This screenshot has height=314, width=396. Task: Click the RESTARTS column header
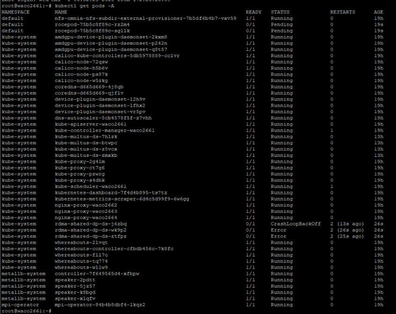click(343, 12)
